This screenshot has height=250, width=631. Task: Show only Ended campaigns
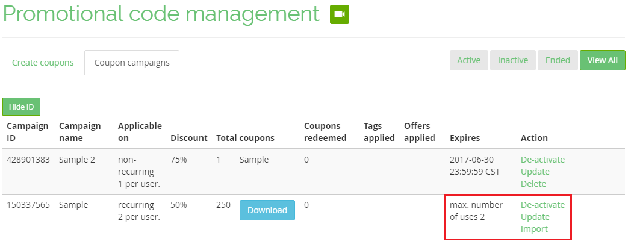(x=558, y=60)
